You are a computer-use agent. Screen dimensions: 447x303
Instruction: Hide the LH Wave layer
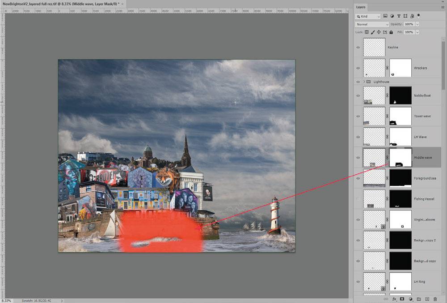pyautogui.click(x=358, y=137)
